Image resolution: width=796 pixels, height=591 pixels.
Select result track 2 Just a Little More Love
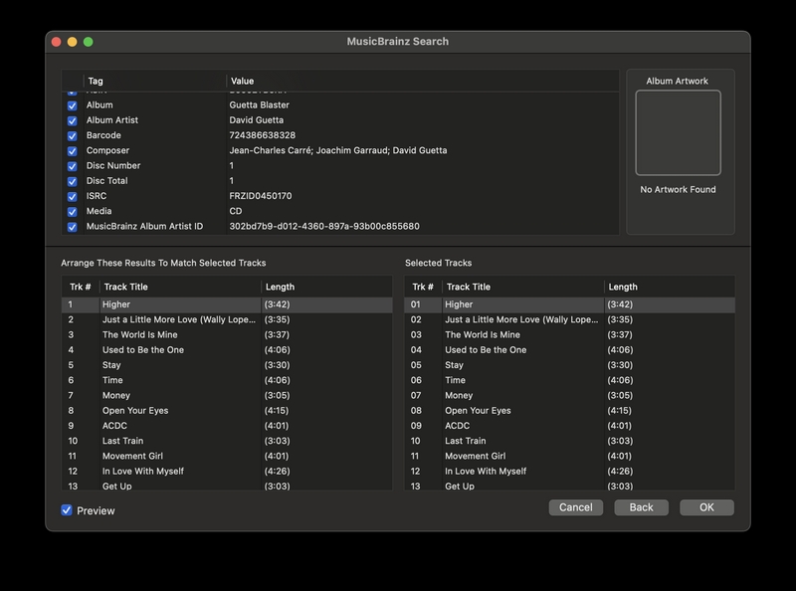point(227,319)
